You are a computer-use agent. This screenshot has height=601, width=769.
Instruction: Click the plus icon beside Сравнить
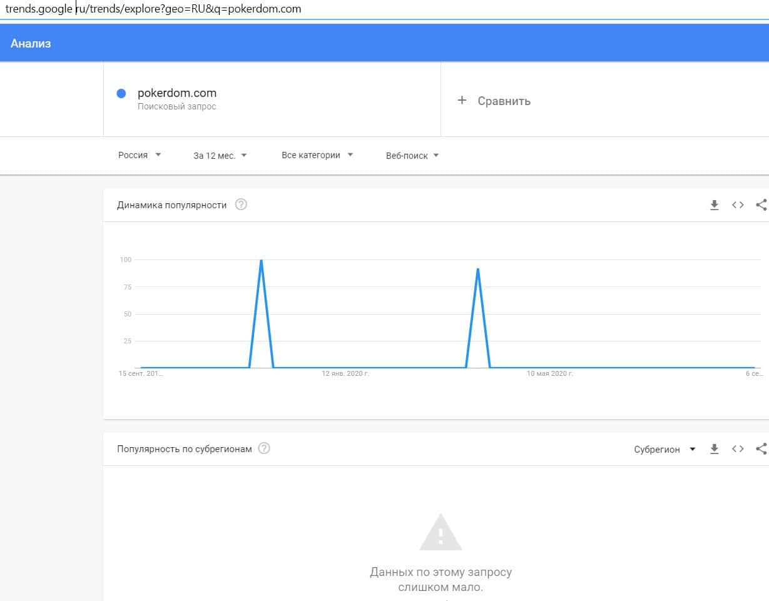pos(462,100)
